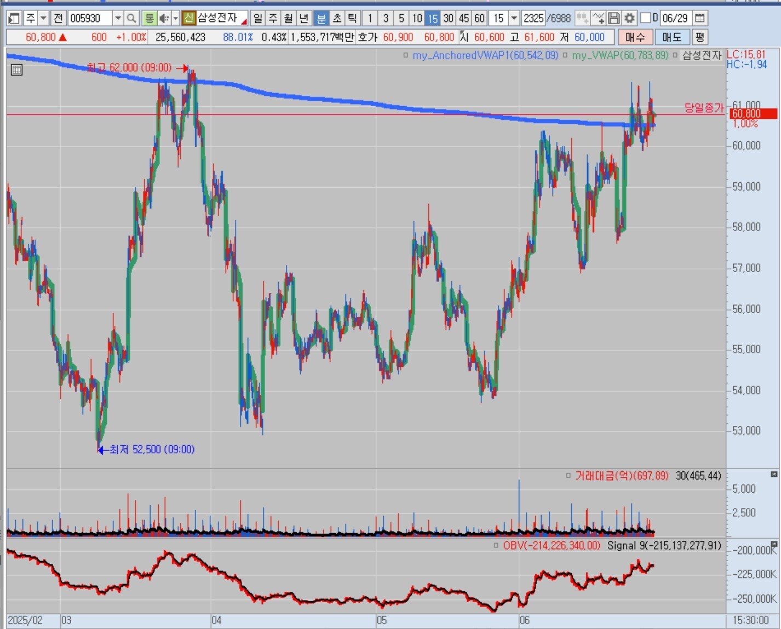Open chart settings gear icon
Viewport: 781px width, 629px height.
[629, 19]
